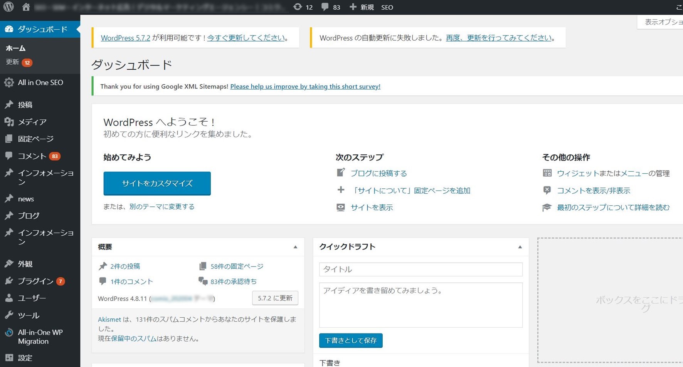Click 再度、更新を行ってみてください link
This screenshot has height=367, width=683.
pos(499,38)
